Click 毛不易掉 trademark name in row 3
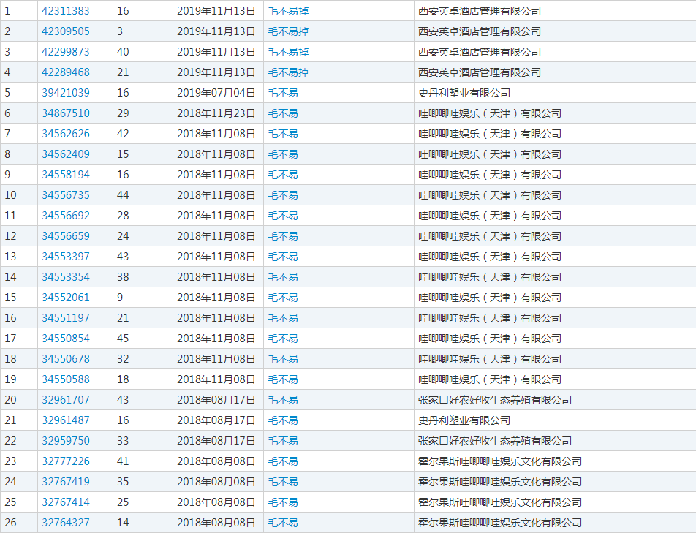Screen dimensions: 696x533 (x=289, y=51)
